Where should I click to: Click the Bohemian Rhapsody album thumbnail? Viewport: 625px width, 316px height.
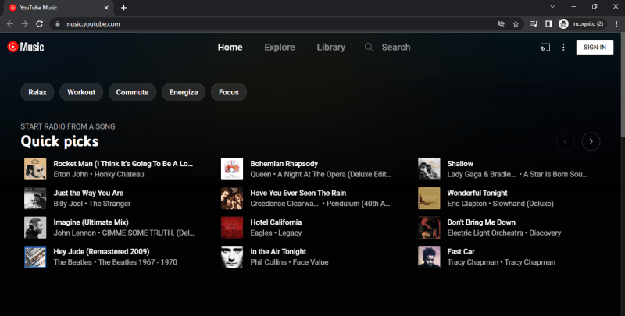232,169
